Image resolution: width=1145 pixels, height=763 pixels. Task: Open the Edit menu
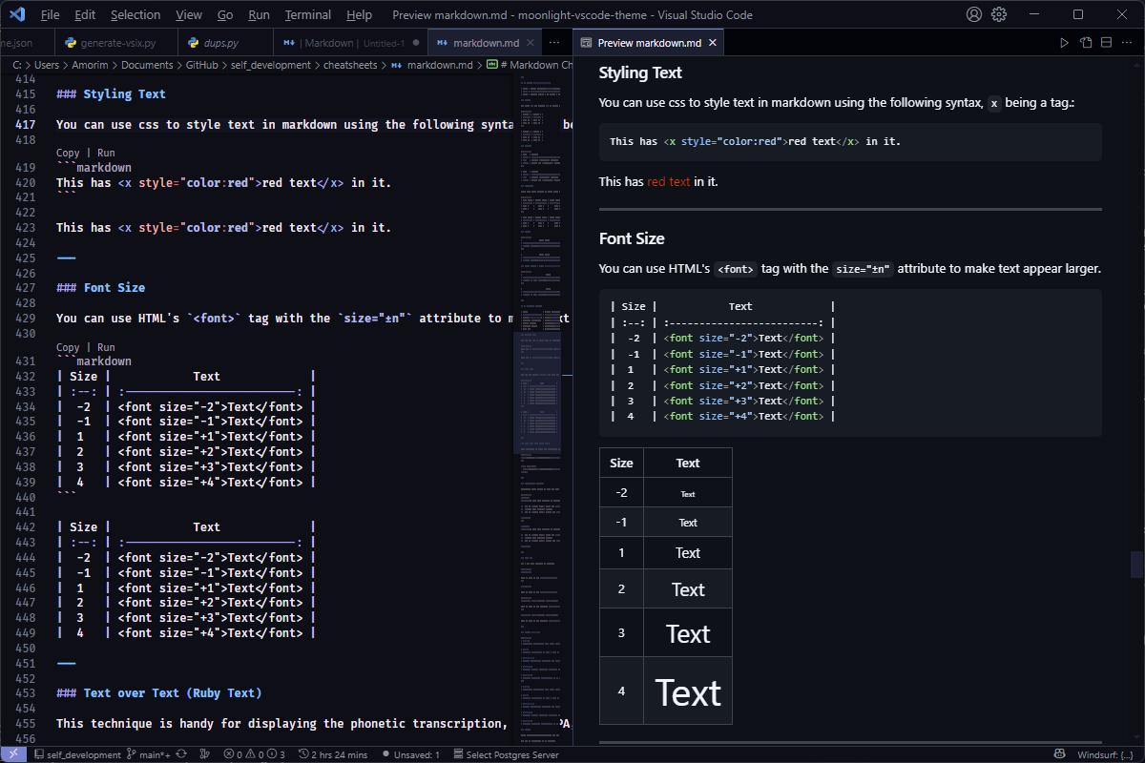(x=85, y=14)
